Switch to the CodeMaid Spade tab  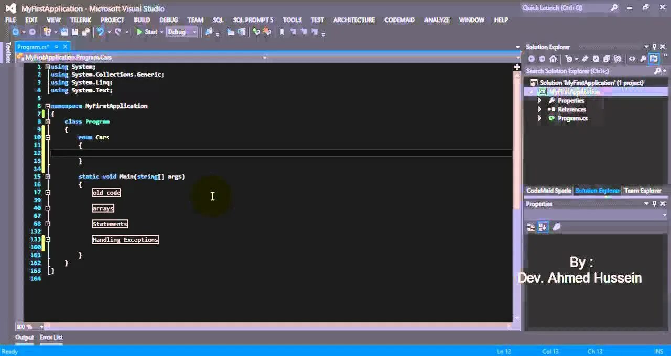(x=548, y=191)
